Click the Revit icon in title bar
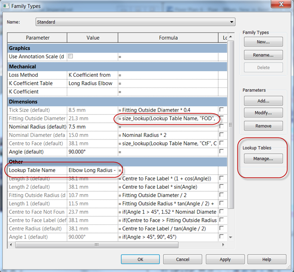Viewport: 294px width, 272px height. pyautogui.click(x=6, y=5)
